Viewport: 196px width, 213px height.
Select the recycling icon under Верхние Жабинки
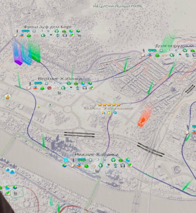click(x=69, y=83)
